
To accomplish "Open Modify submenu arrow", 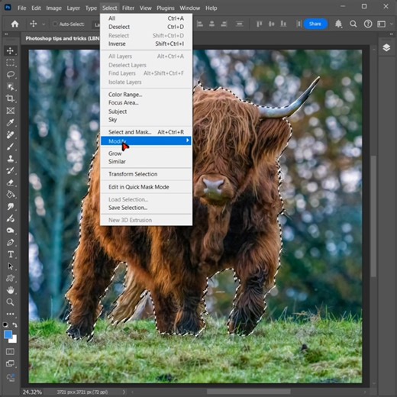I will [188, 140].
